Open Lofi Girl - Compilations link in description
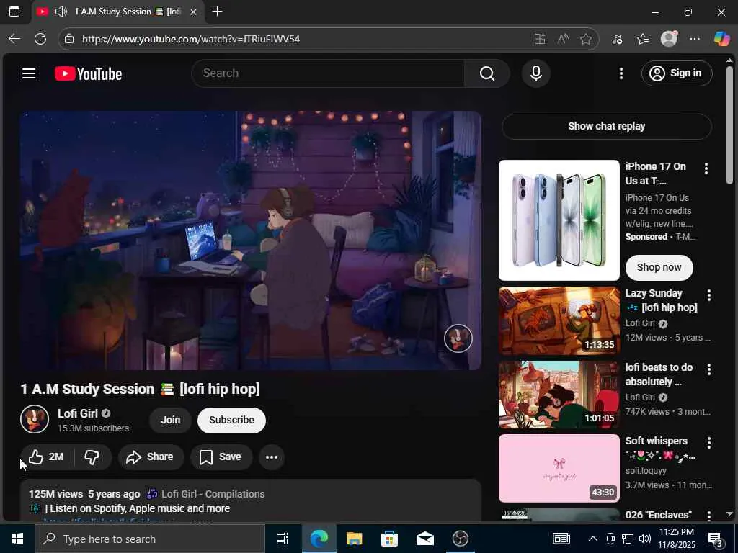The image size is (738, 553). point(213,494)
